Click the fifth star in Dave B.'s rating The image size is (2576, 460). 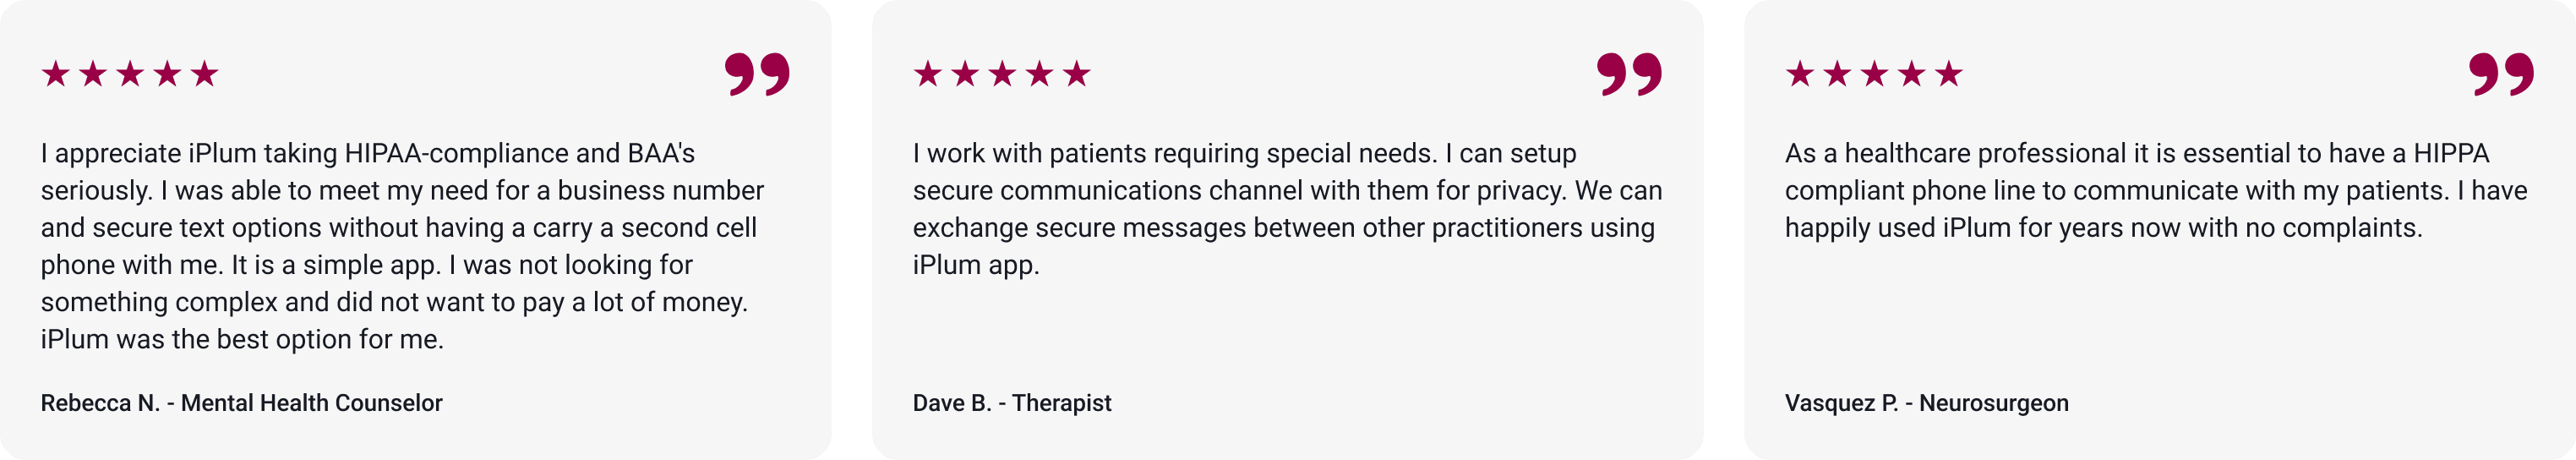1077,73
